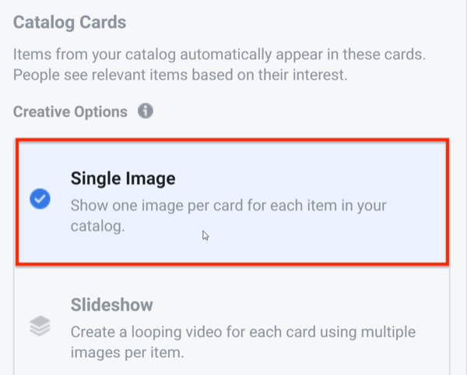Click 'Create a looping video' description line
This screenshot has width=467, height=375.
pos(243,332)
